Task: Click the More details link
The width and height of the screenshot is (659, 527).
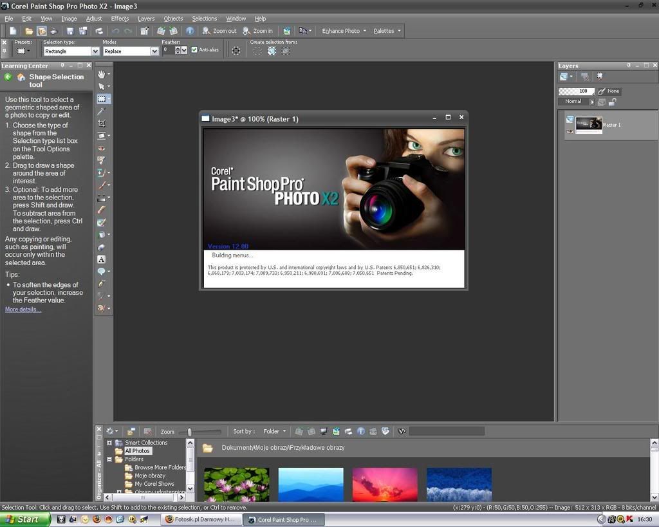Action: click(x=23, y=310)
